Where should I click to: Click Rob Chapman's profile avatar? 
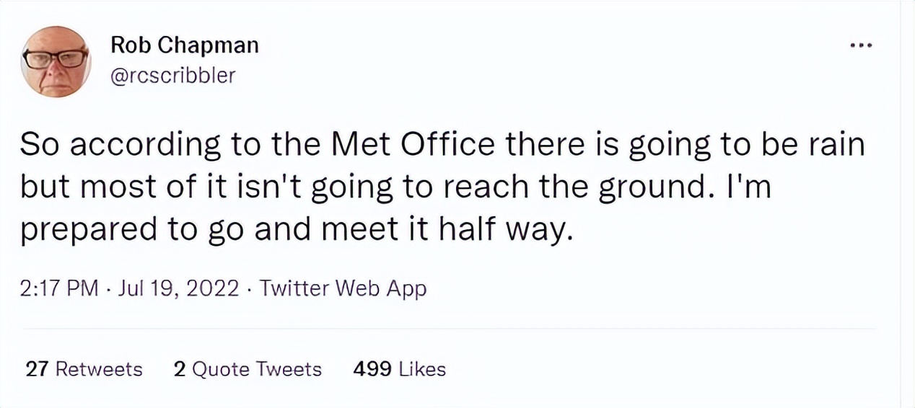point(55,61)
